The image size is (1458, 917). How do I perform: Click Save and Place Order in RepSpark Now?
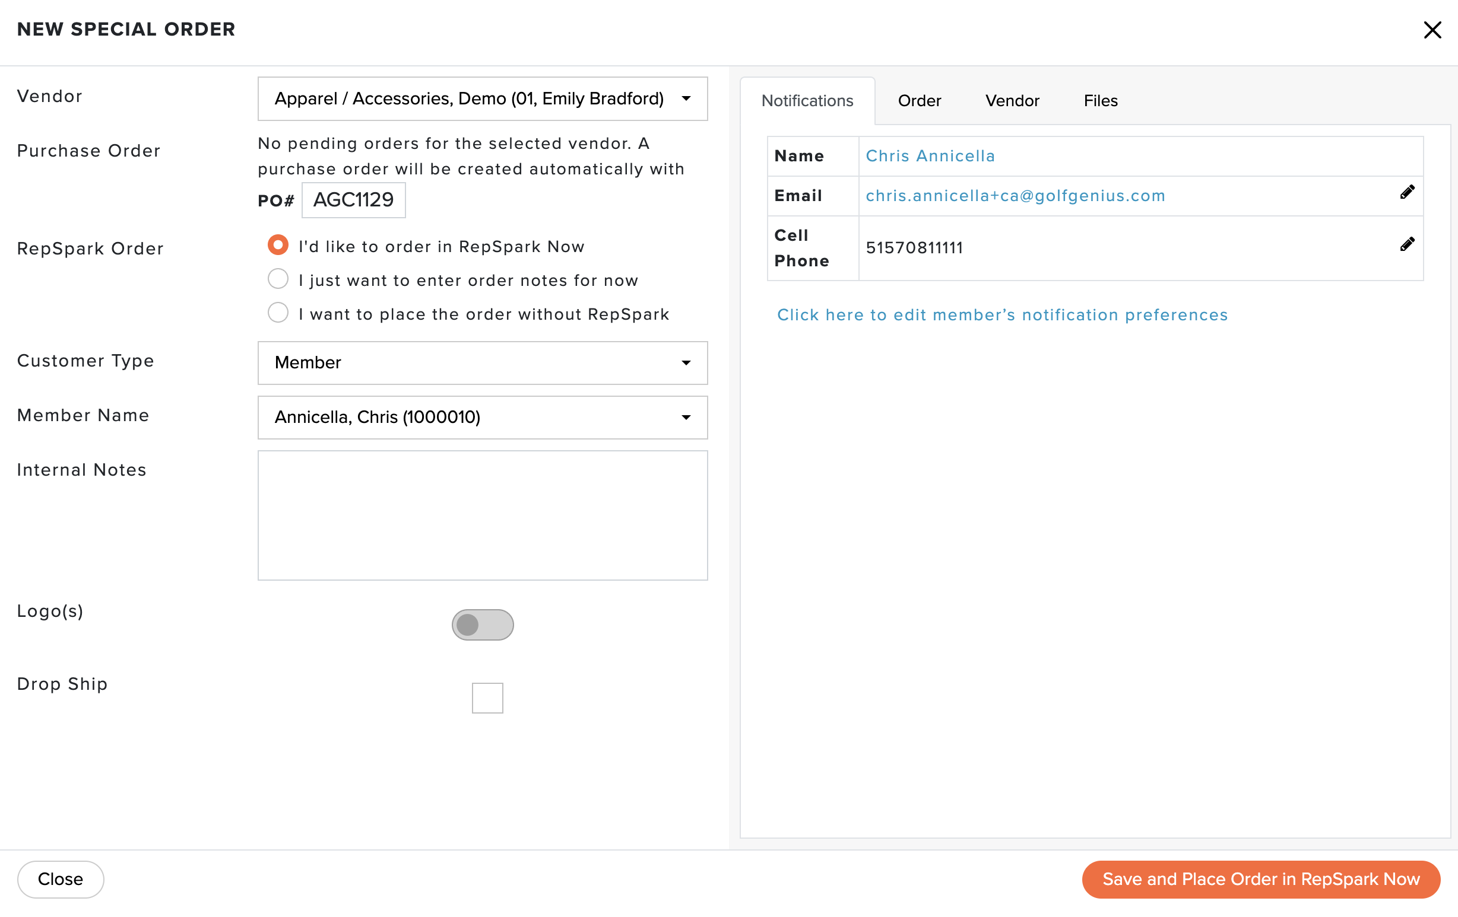(1261, 880)
